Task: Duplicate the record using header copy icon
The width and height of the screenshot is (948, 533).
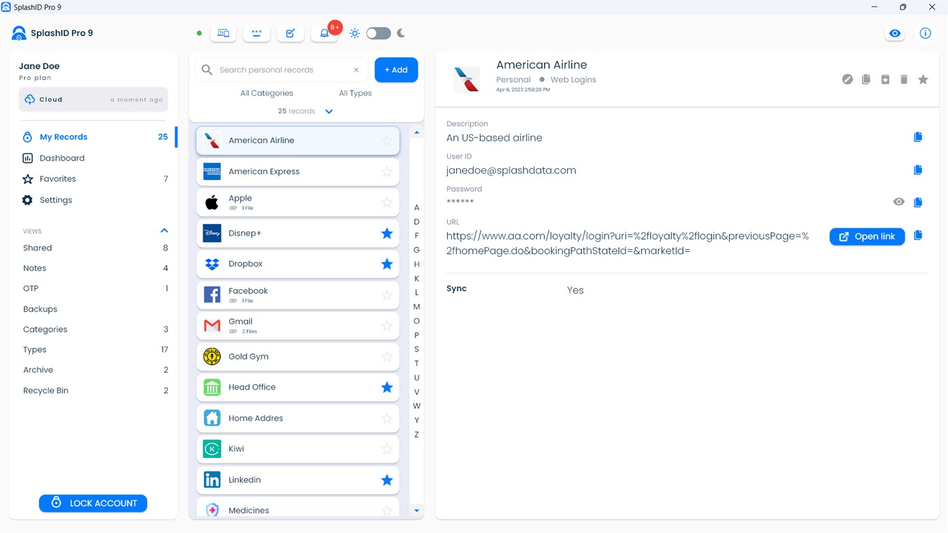Action: click(866, 79)
